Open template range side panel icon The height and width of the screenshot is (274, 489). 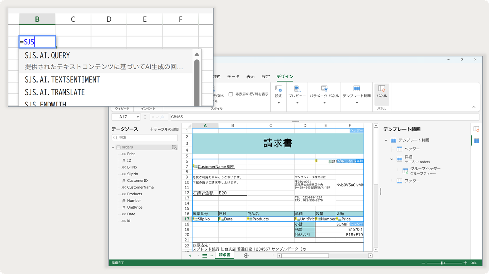[x=476, y=141]
